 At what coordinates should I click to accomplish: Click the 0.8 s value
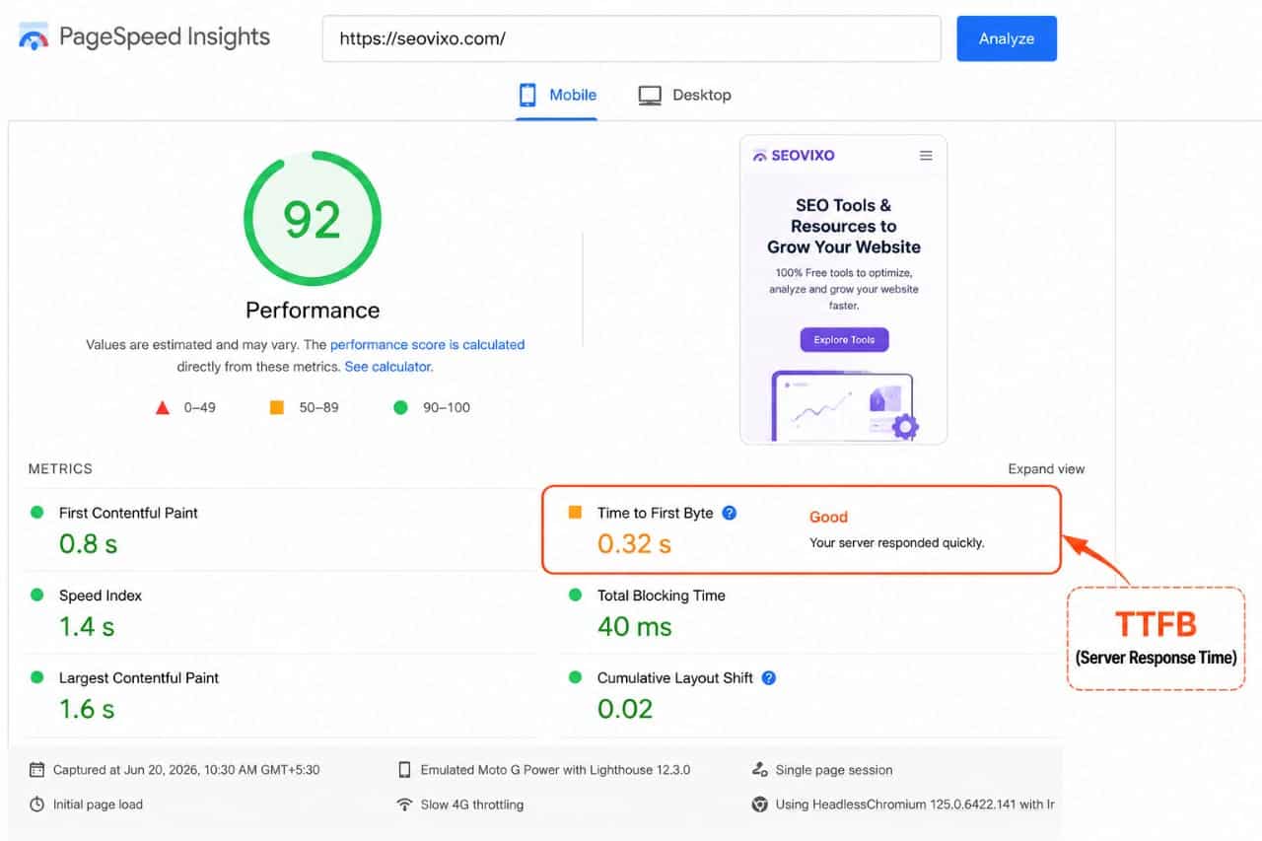88,543
